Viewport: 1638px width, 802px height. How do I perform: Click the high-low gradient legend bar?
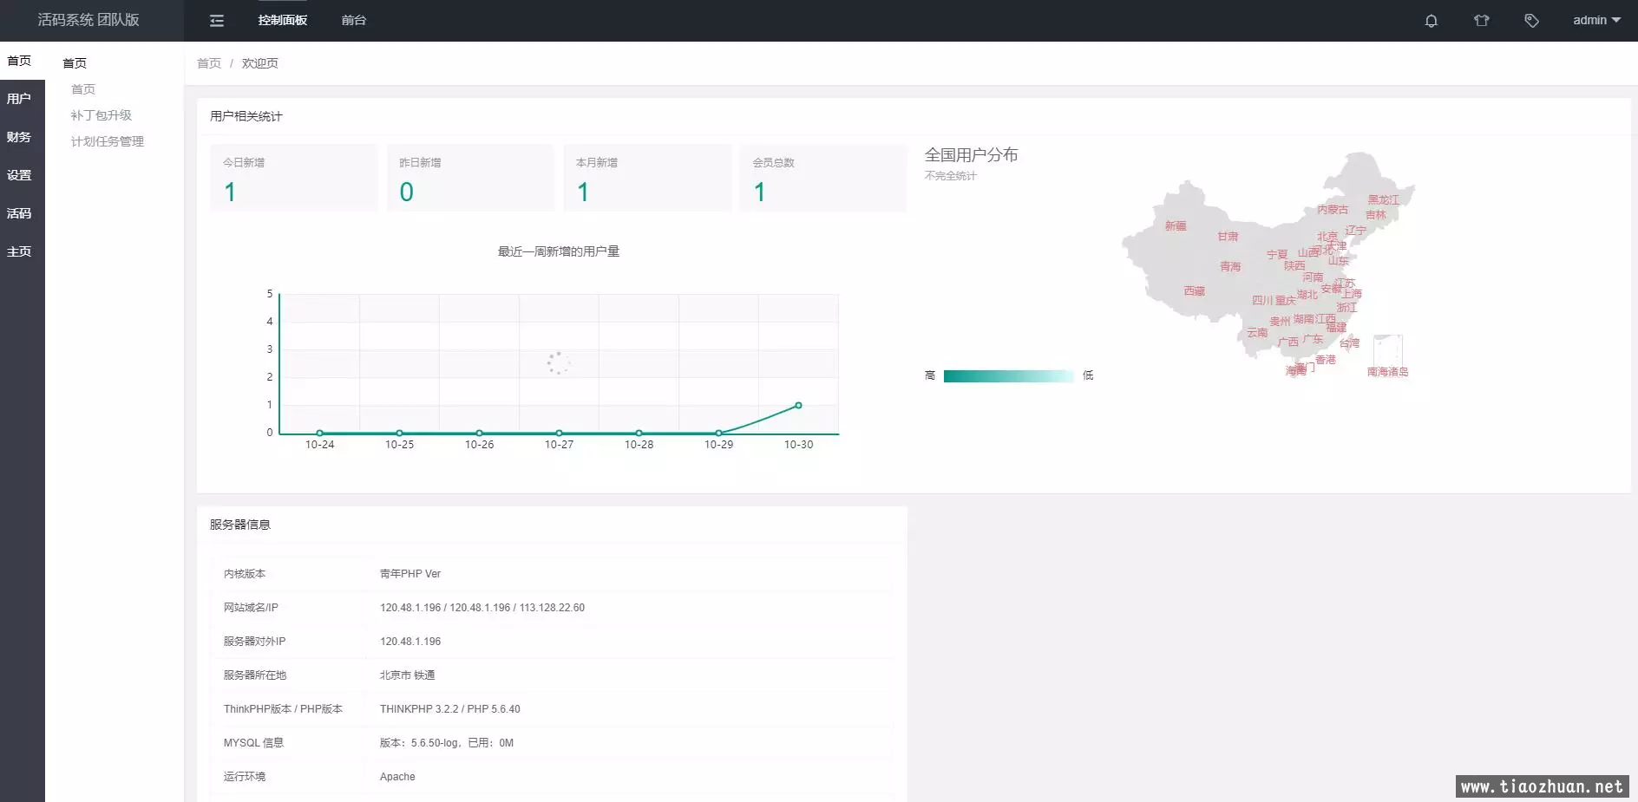point(1009,376)
